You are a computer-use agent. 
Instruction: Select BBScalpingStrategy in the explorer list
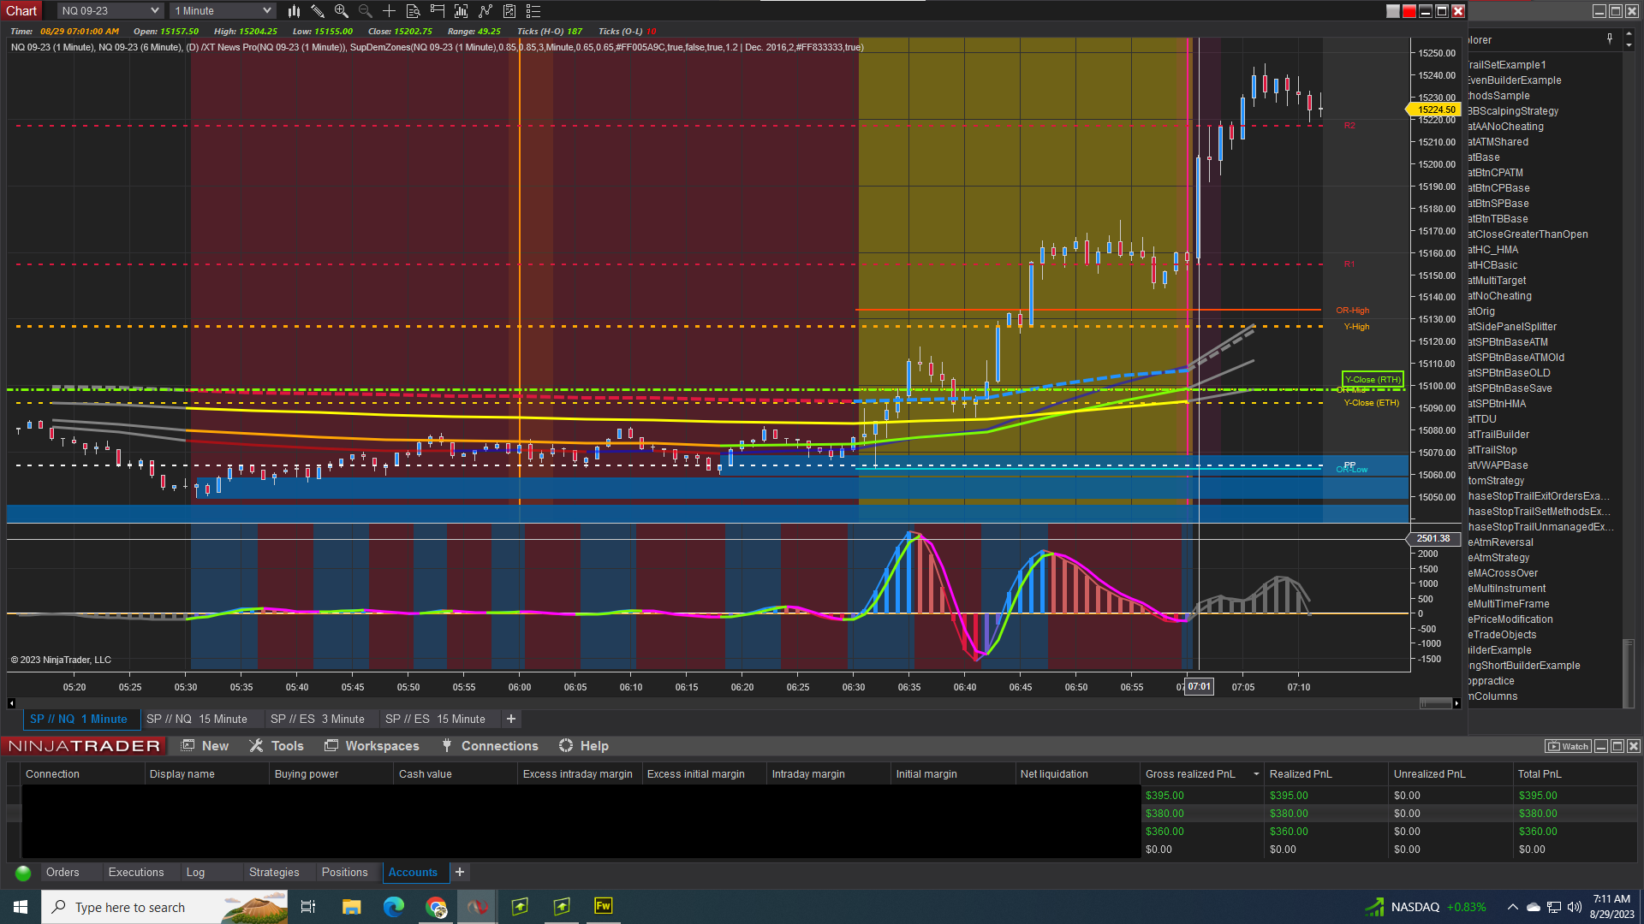tap(1513, 111)
